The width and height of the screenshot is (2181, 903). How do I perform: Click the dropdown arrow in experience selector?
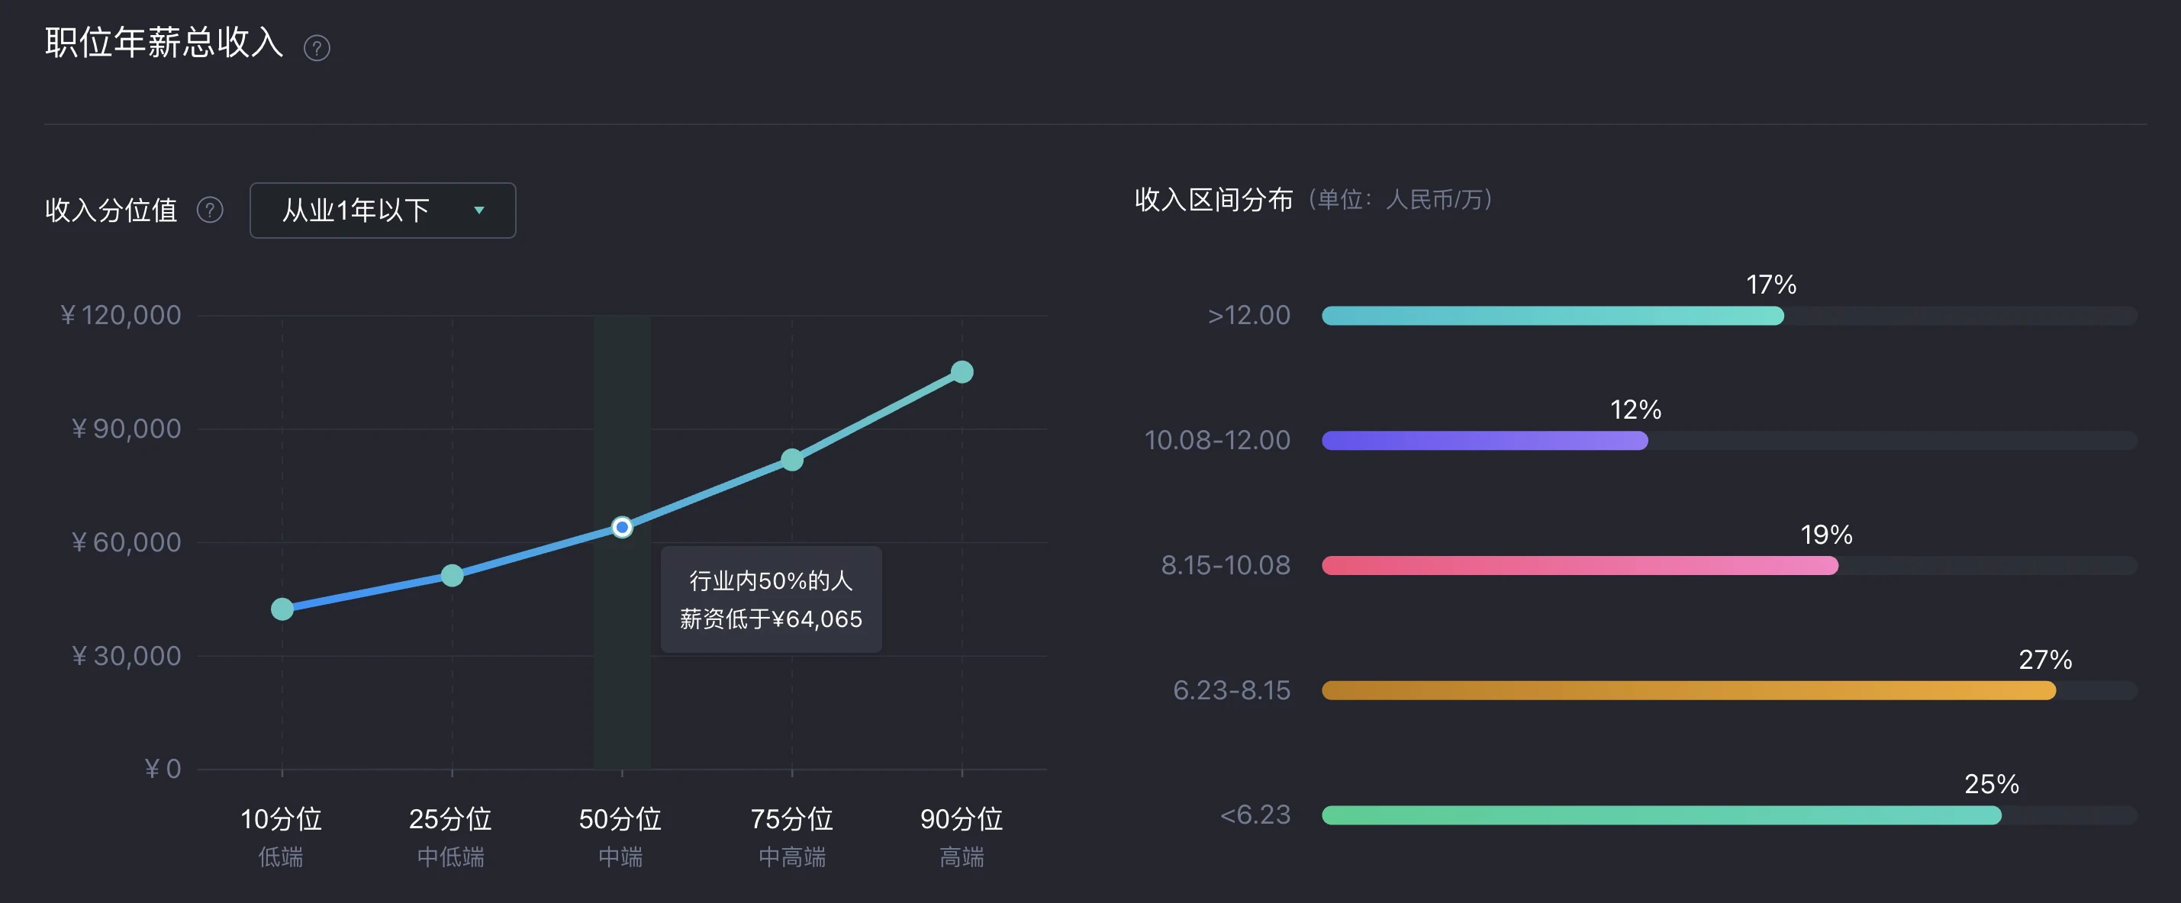(x=479, y=210)
